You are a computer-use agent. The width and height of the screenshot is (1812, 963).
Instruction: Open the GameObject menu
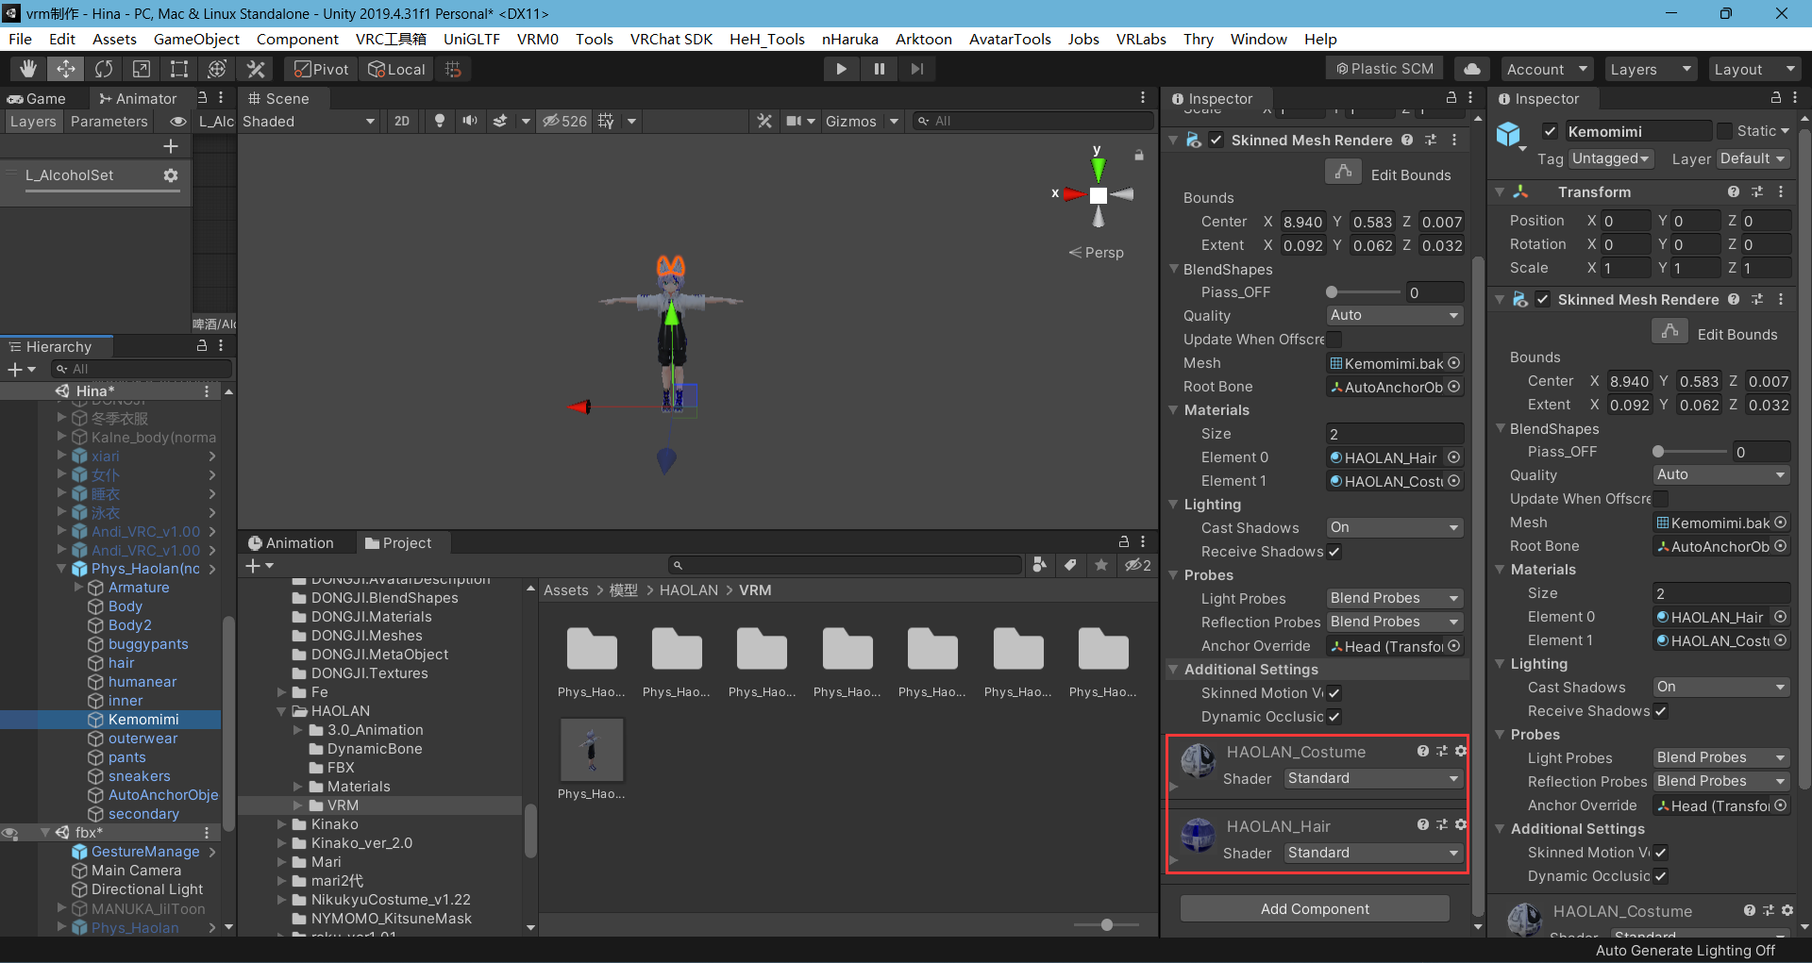pos(196,39)
